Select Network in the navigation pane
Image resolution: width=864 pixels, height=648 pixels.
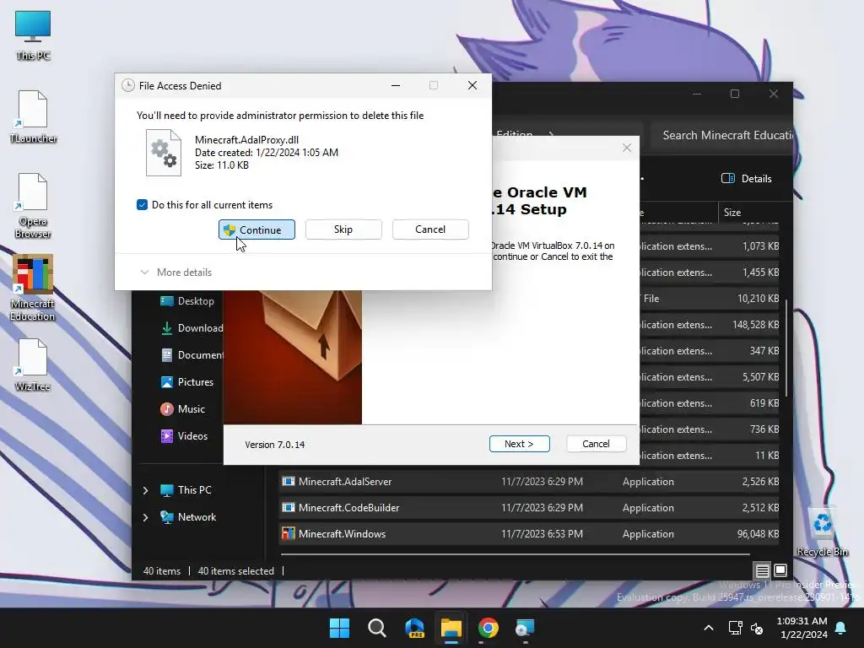[x=188, y=517]
